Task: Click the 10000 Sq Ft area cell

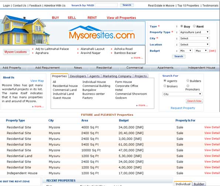Action: click(x=91, y=150)
